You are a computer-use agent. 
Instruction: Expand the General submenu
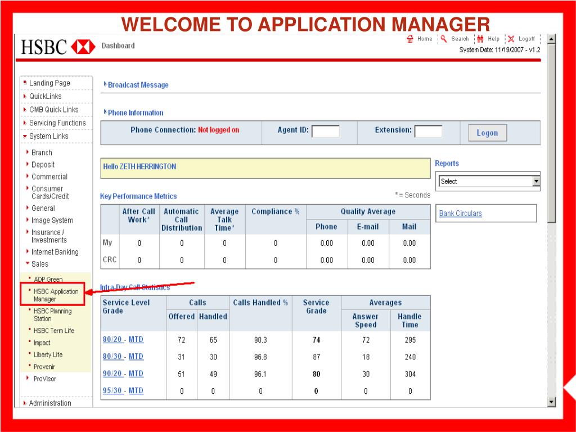(43, 208)
